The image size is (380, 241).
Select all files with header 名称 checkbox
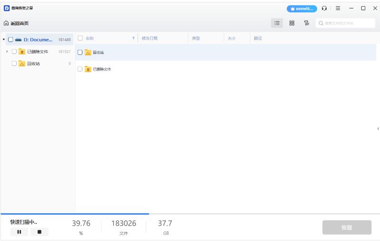tap(80, 38)
